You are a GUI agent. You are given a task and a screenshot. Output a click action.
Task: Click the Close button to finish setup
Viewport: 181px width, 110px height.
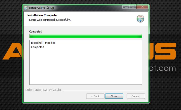coord(114,96)
